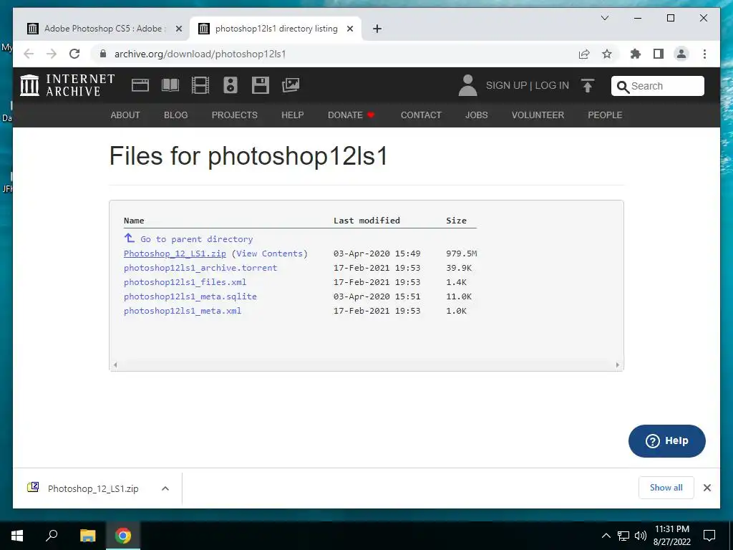Open the HELP nav link

[293, 115]
